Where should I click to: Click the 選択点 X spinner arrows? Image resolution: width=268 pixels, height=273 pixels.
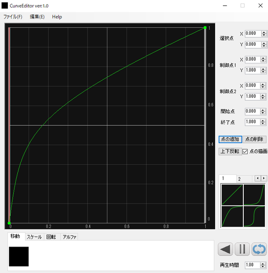[264, 33]
